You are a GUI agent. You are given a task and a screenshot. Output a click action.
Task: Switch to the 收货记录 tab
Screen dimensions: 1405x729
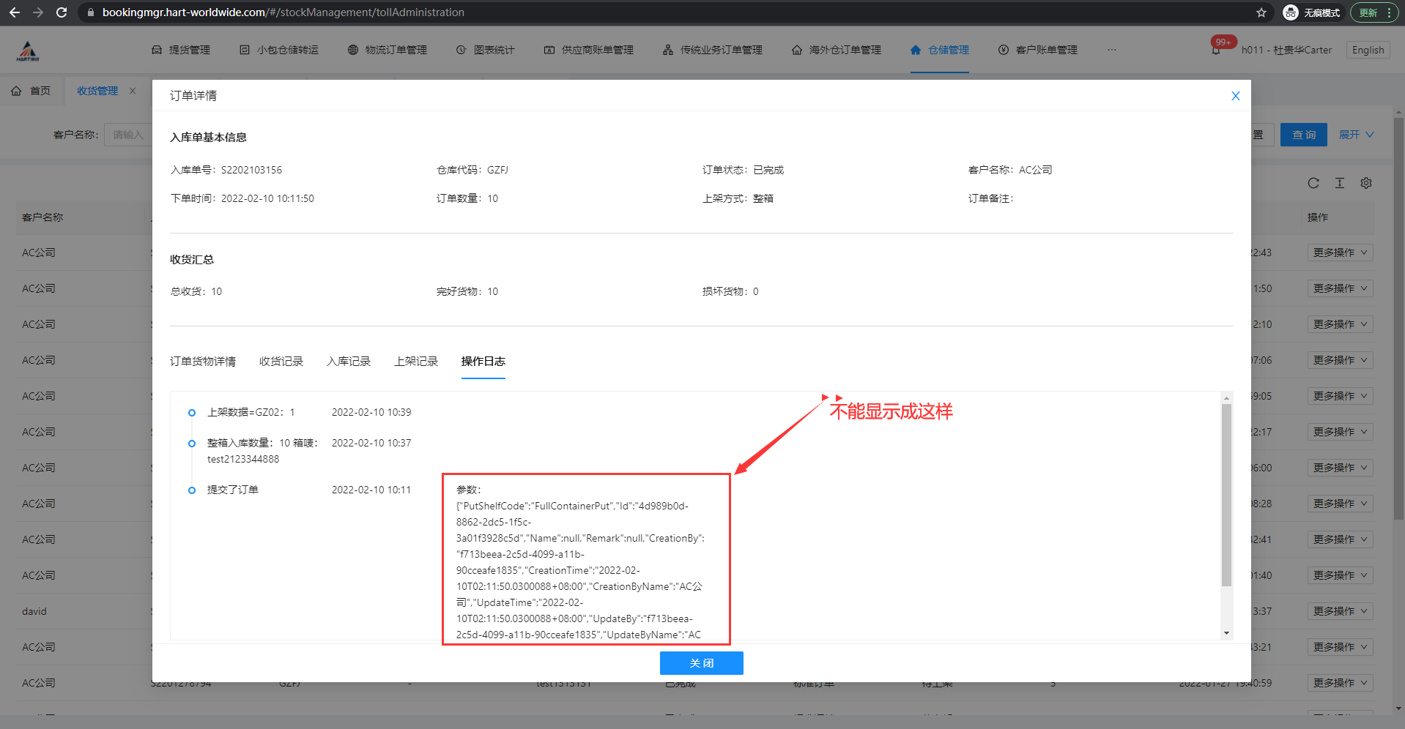click(281, 362)
